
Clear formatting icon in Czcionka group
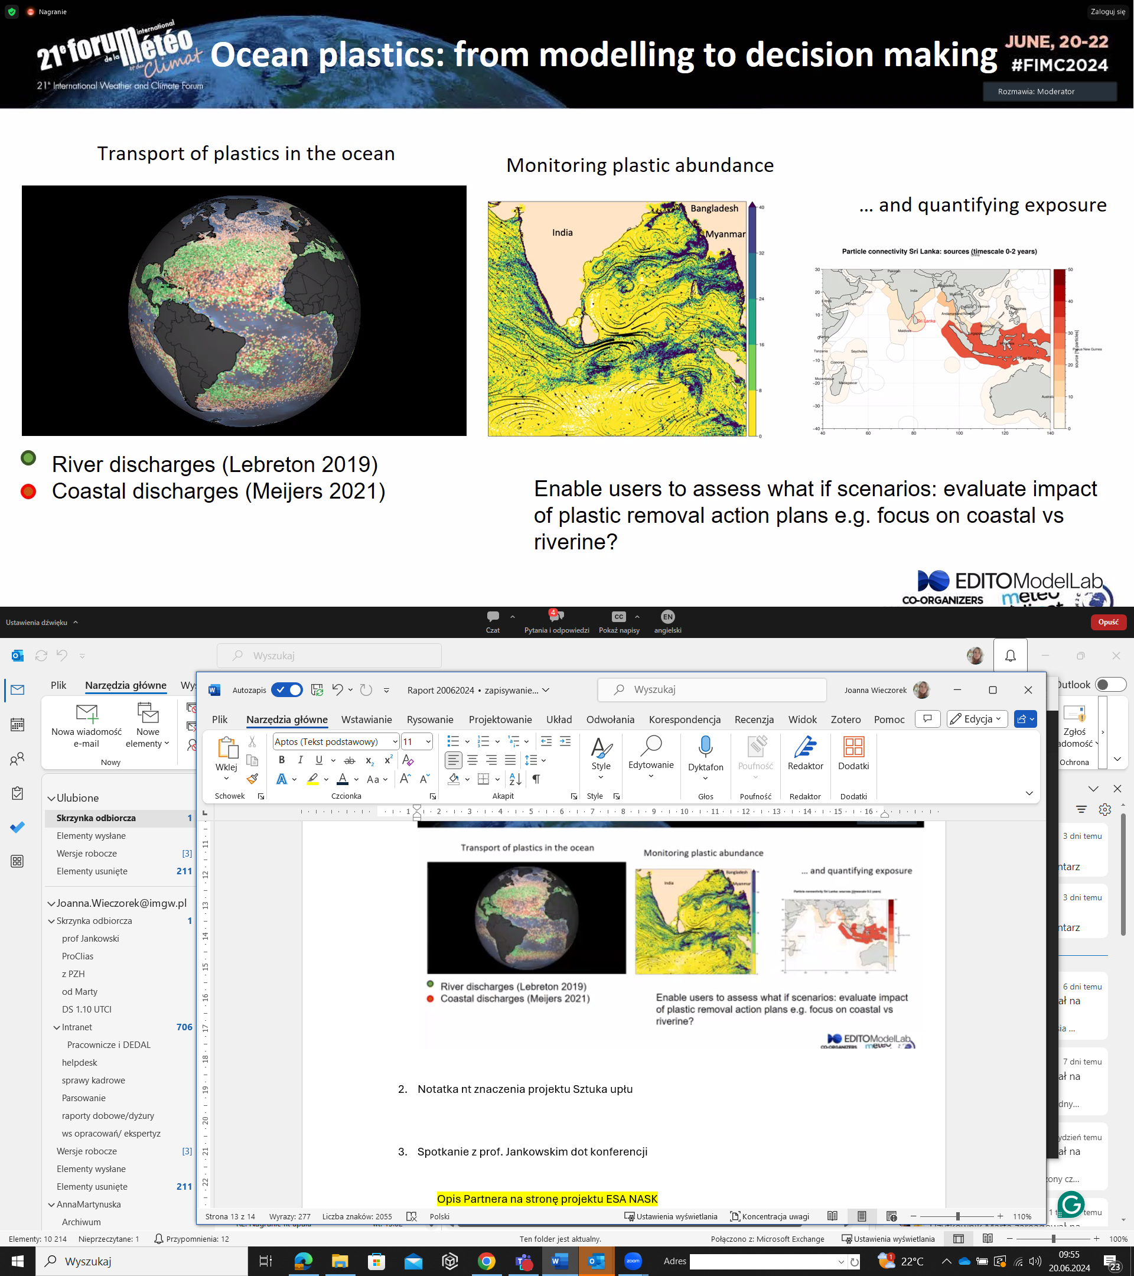click(408, 760)
